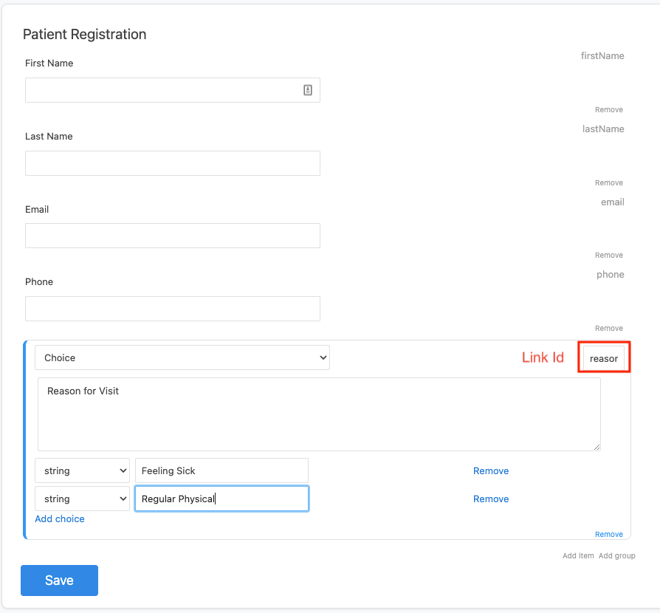
Task: Remove the email question item
Action: click(608, 255)
